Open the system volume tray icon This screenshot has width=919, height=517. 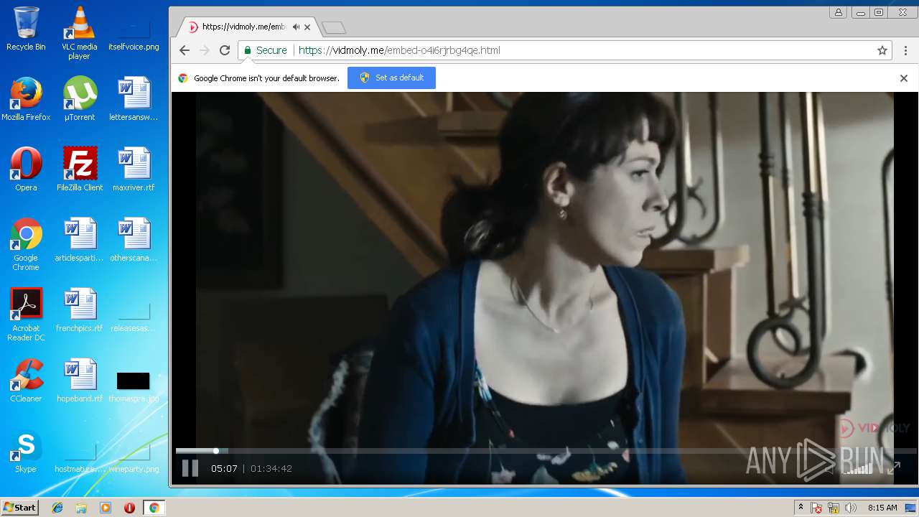(851, 508)
